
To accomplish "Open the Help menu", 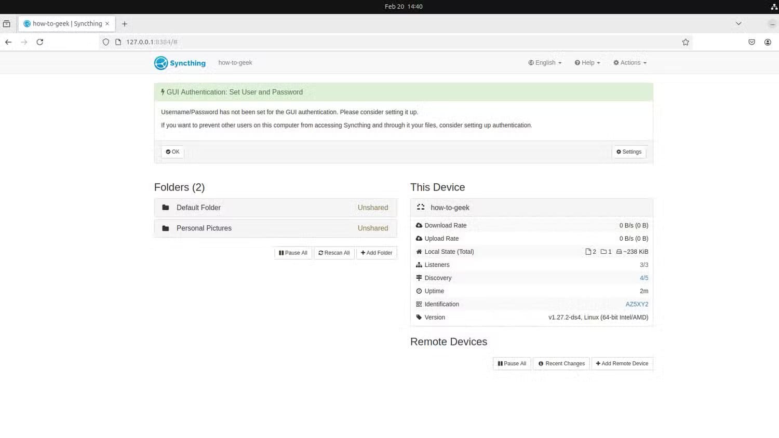I will [x=587, y=63].
